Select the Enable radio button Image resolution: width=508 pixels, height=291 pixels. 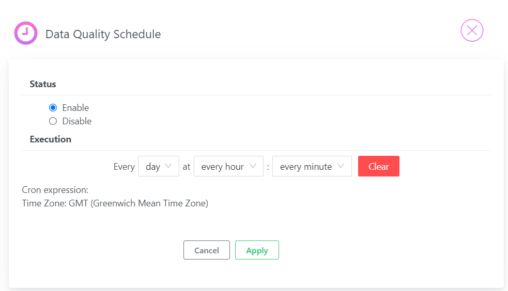[53, 107]
